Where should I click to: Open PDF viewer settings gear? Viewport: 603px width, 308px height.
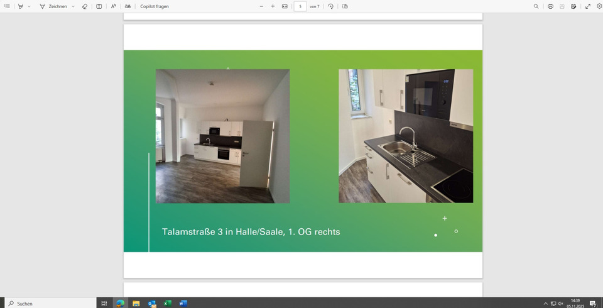[599, 6]
